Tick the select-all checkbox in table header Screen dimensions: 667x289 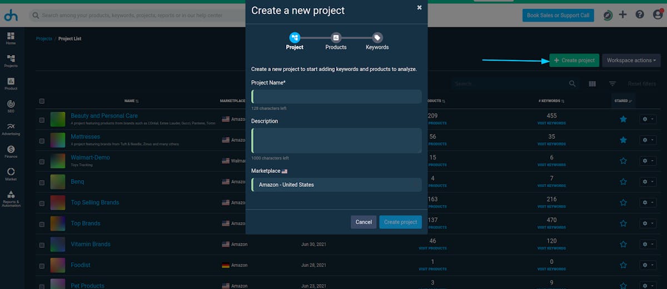pos(42,101)
